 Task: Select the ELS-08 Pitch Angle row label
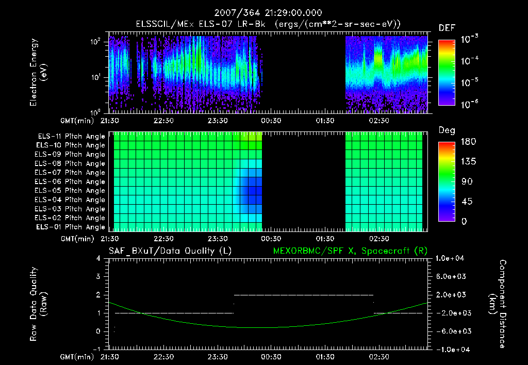70,163
